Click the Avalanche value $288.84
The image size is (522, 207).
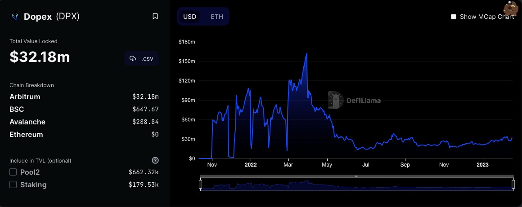click(x=145, y=122)
